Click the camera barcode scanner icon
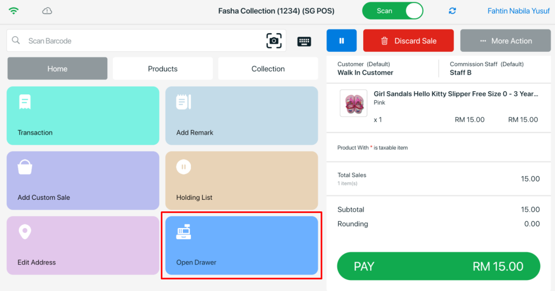The image size is (555, 291). pos(274,41)
